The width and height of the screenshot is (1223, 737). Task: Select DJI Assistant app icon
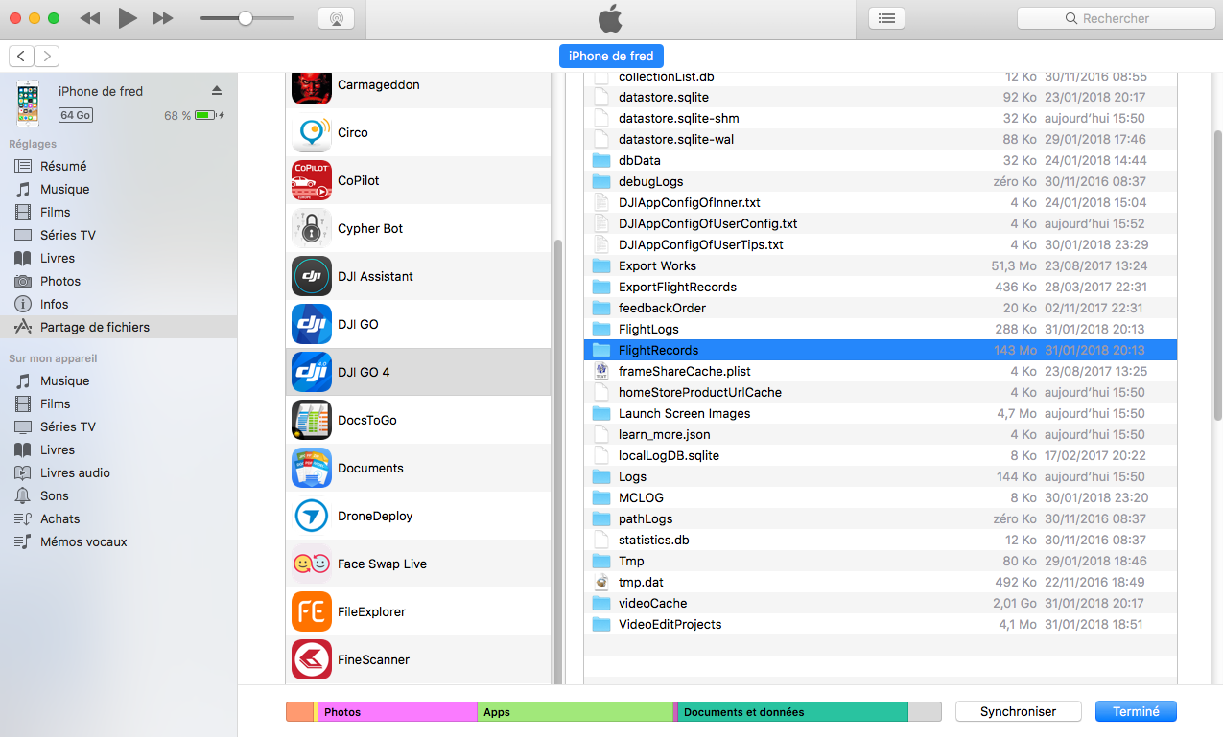point(312,276)
